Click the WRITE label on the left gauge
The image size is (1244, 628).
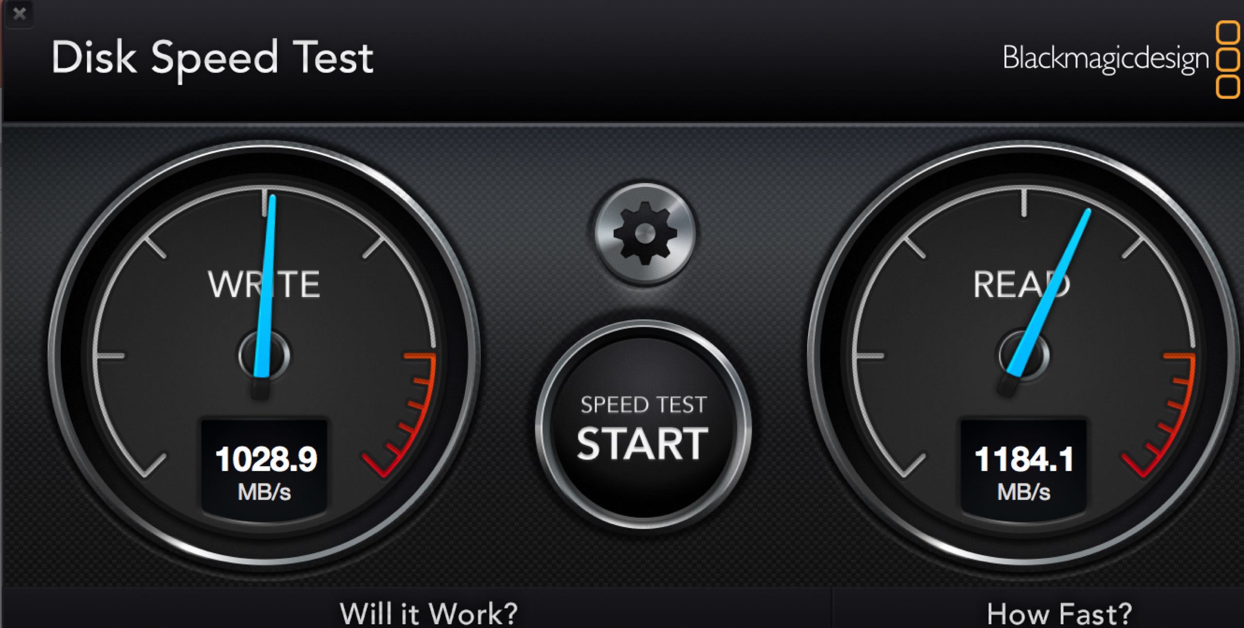click(264, 284)
